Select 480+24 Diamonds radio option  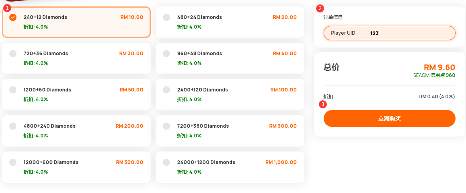(166, 17)
